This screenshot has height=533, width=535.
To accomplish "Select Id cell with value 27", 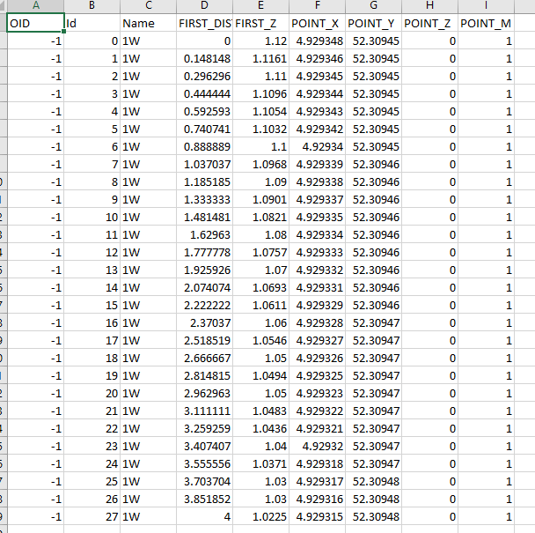I will point(92,516).
